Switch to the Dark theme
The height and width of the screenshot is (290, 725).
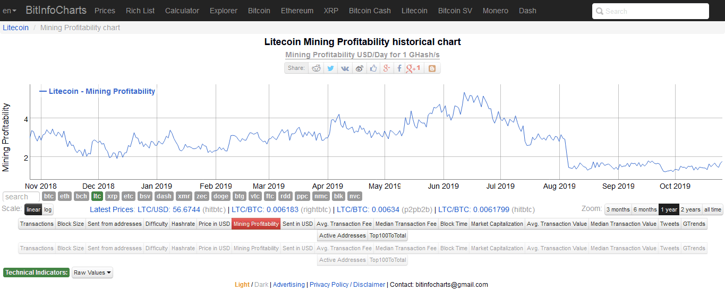coord(261,285)
